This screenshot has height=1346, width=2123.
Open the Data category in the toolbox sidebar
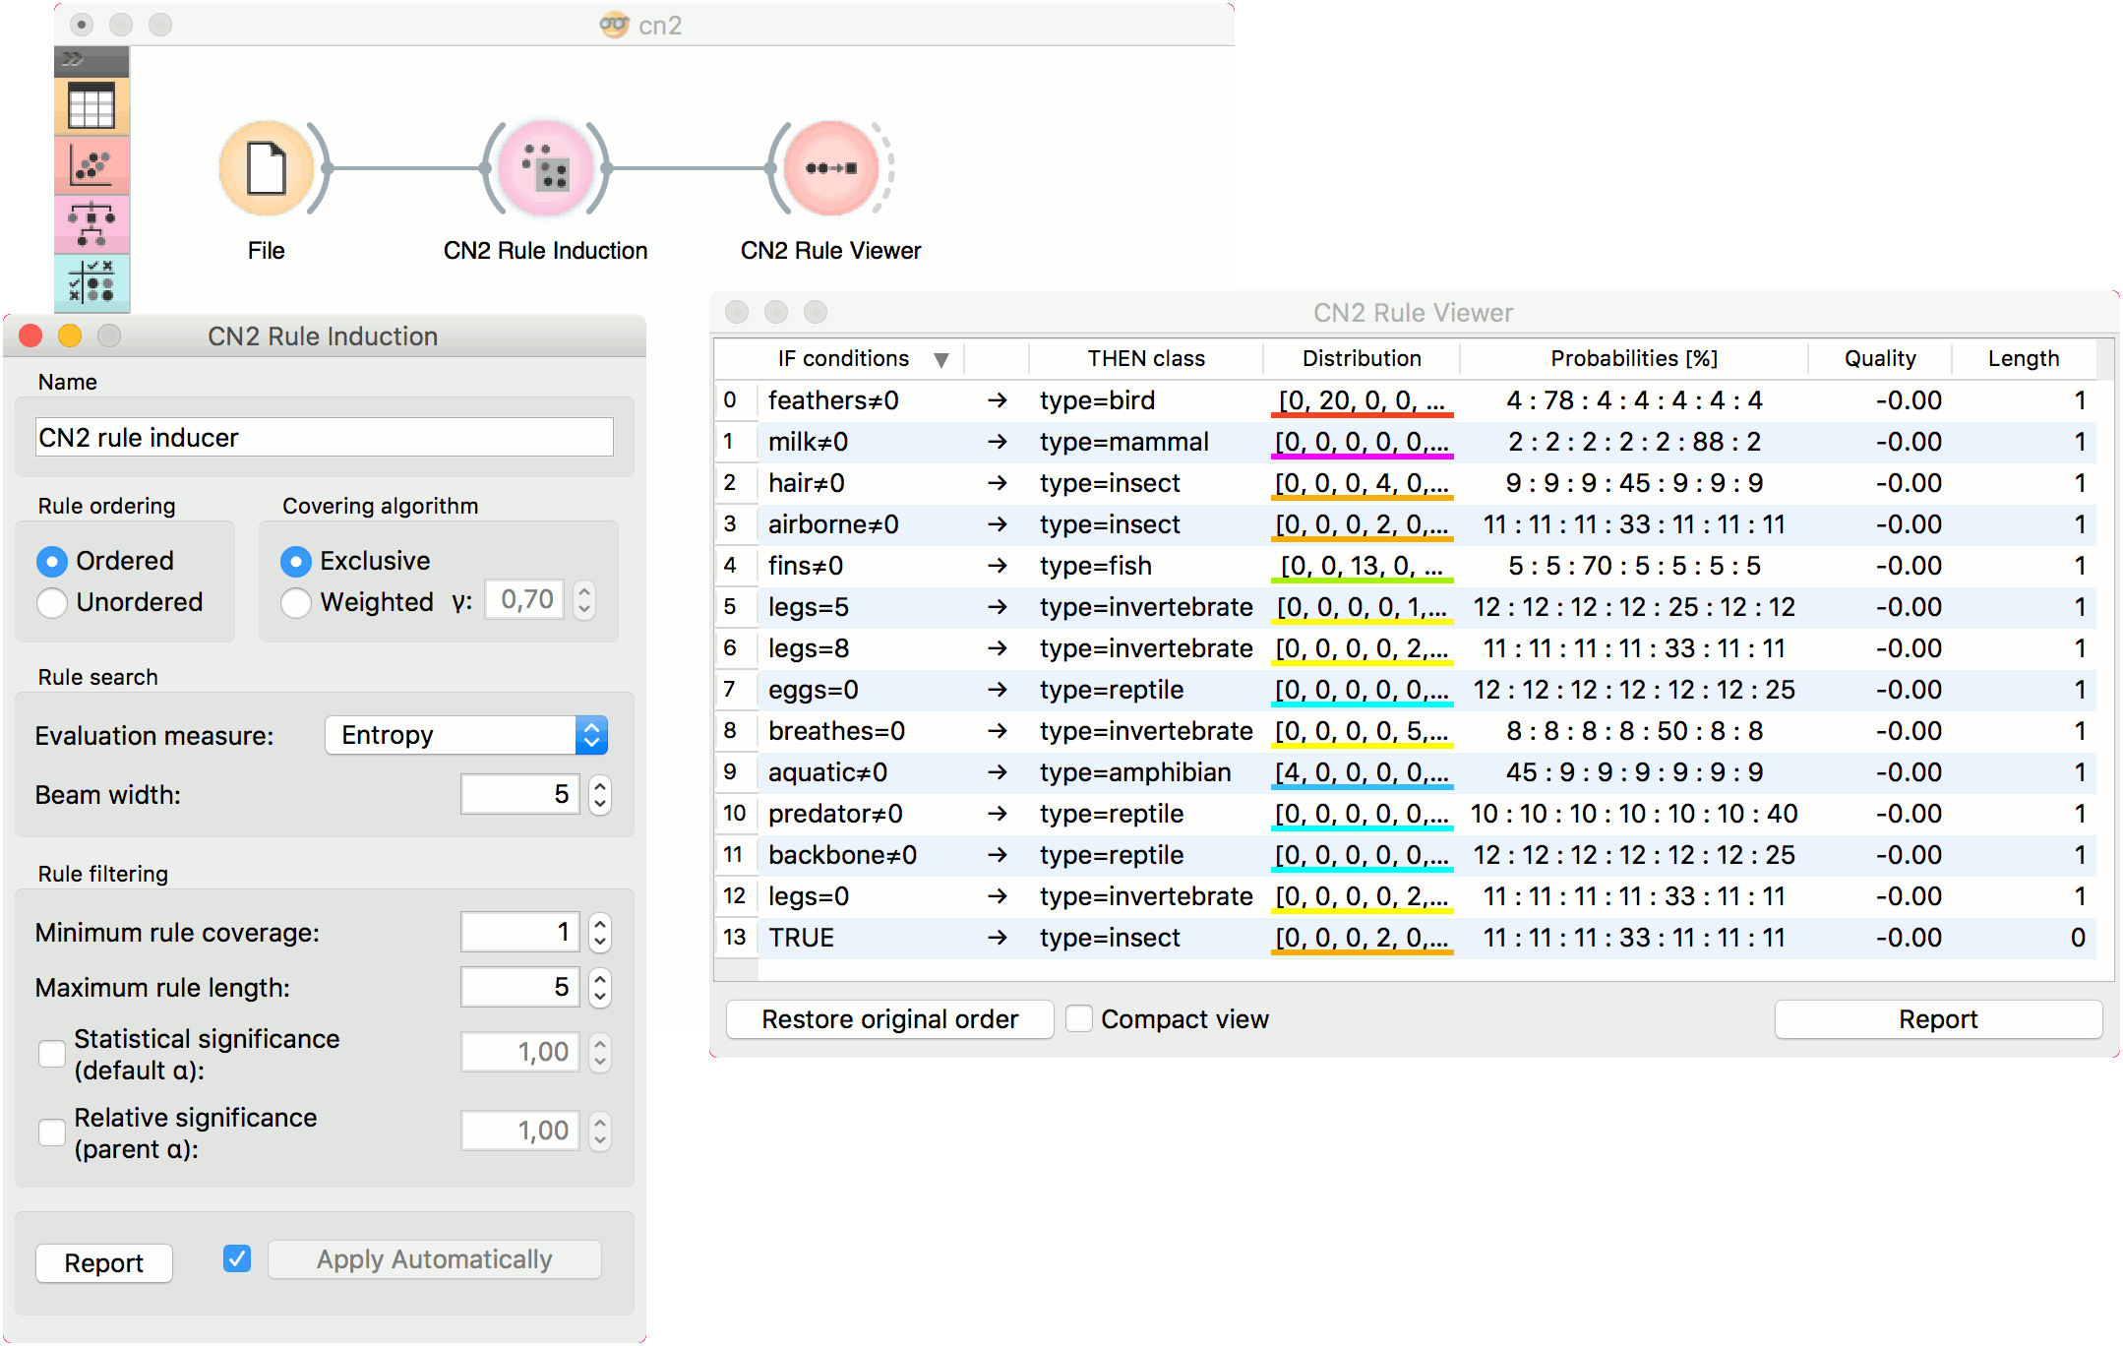(91, 105)
